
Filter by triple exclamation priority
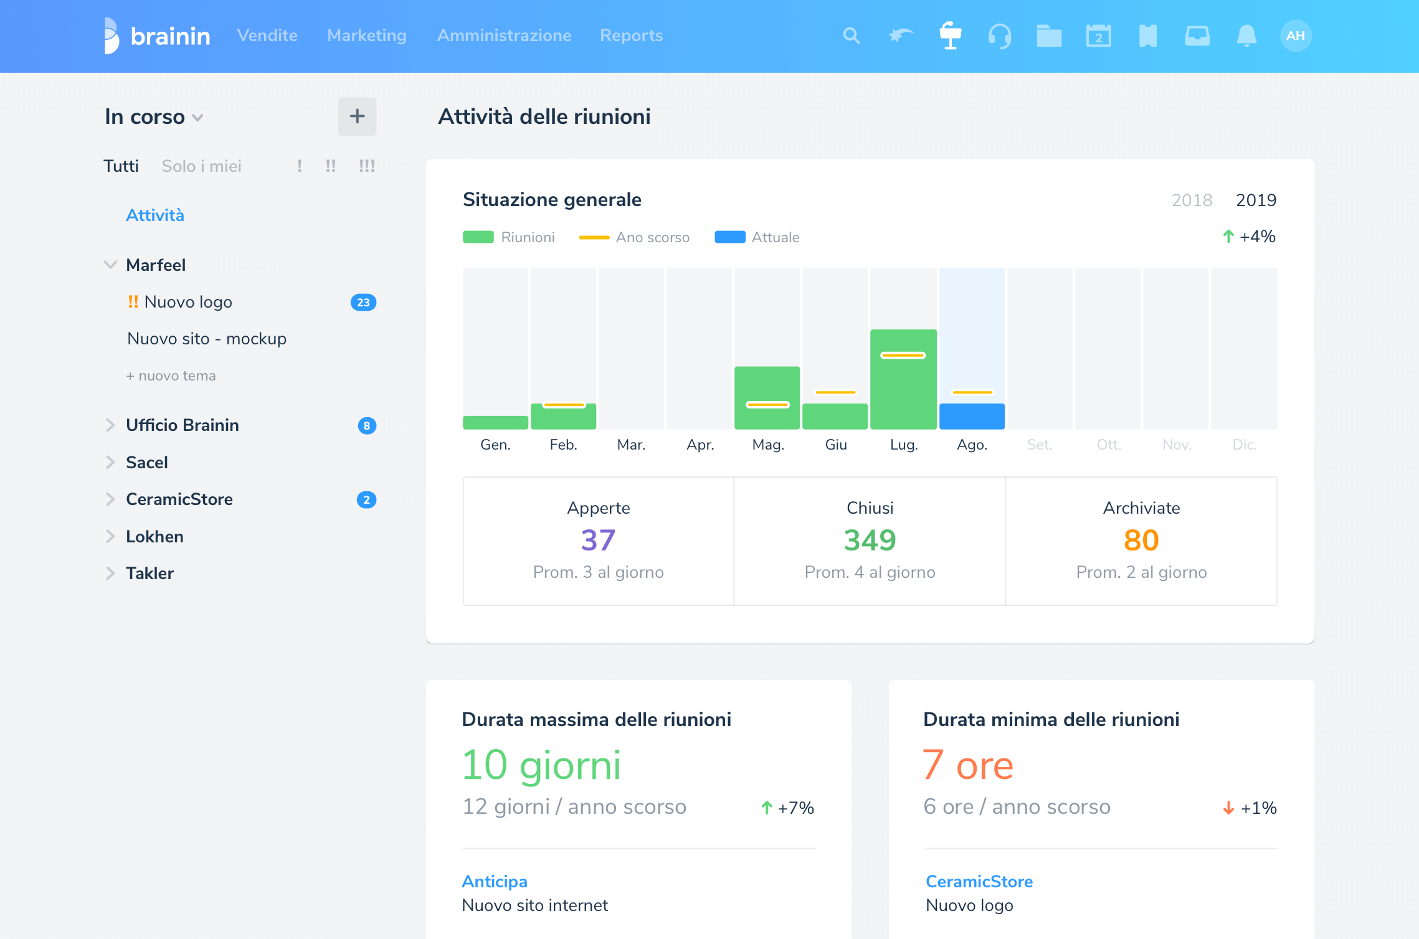click(366, 166)
